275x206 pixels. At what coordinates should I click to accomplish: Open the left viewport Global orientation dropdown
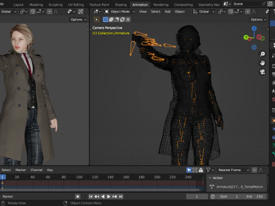click(x=8, y=12)
